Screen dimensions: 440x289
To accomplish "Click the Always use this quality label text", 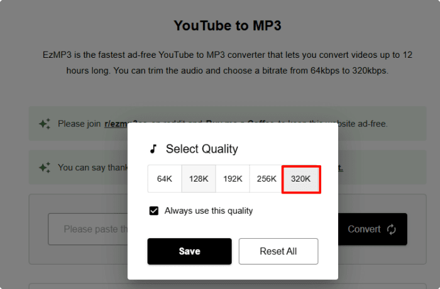I will (x=208, y=211).
